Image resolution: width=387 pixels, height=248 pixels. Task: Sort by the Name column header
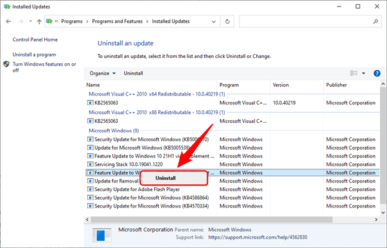(x=93, y=85)
